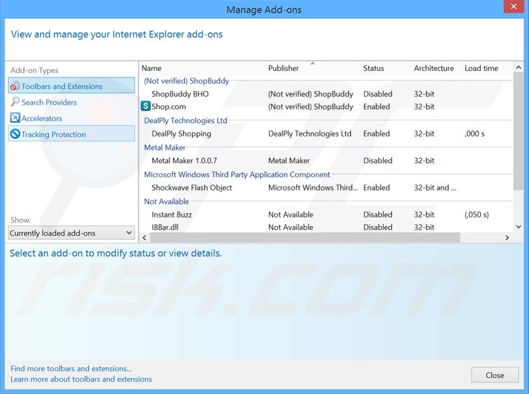This screenshot has width=529, height=394.
Task: Close the window using the red X button
Action: [514, 7]
